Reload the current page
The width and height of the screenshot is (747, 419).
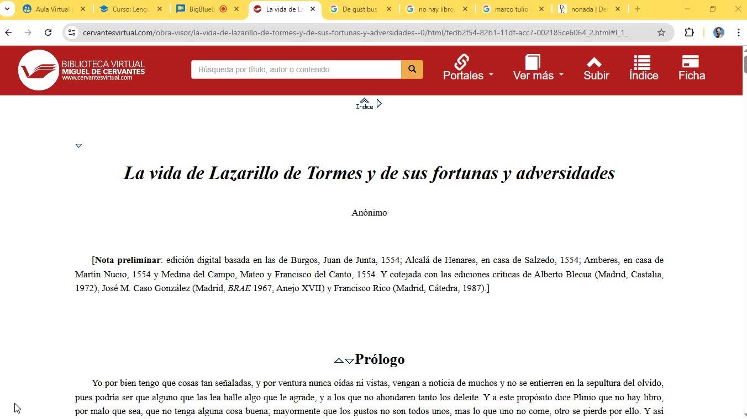tap(48, 33)
